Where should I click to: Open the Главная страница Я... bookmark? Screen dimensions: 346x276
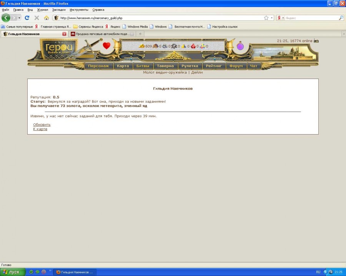[x=53, y=26]
